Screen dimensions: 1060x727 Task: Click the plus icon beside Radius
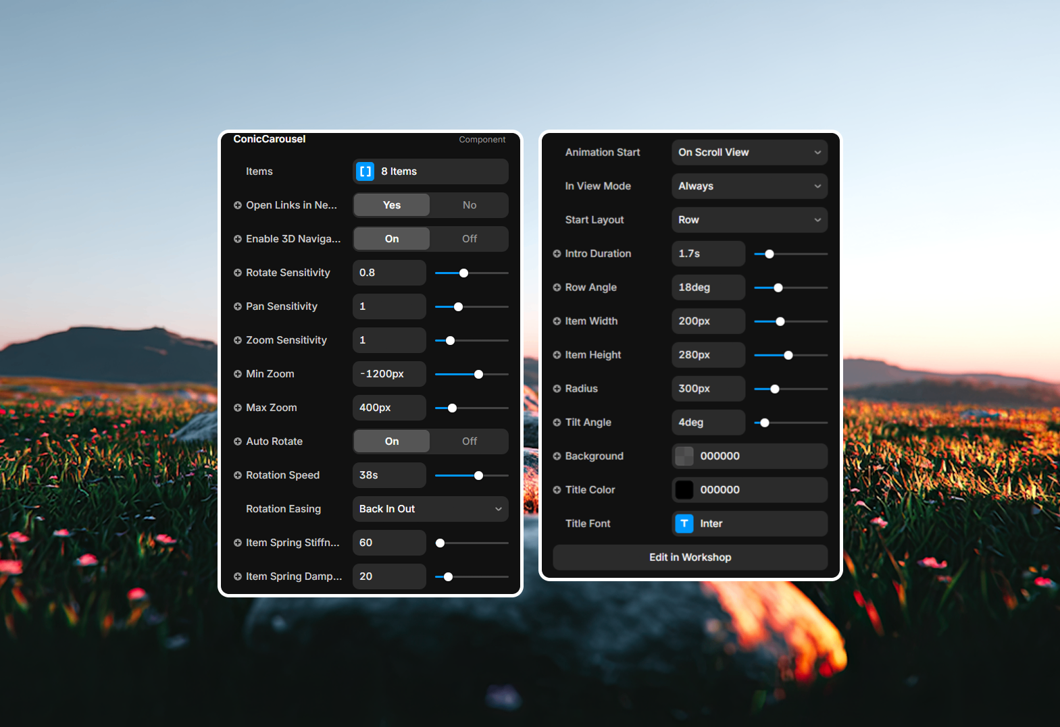(557, 389)
